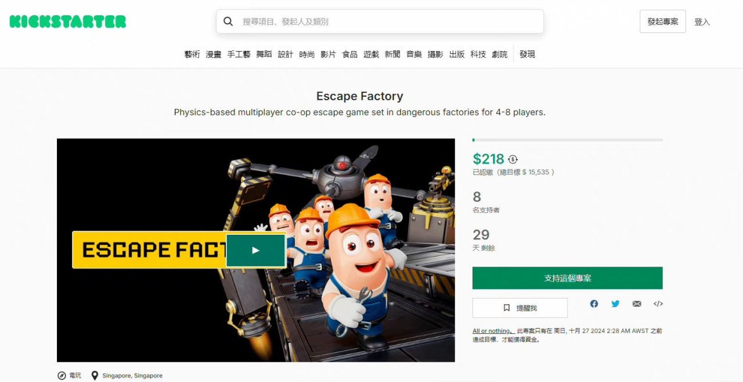Share project on Twitter
The width and height of the screenshot is (743, 382).
click(615, 304)
